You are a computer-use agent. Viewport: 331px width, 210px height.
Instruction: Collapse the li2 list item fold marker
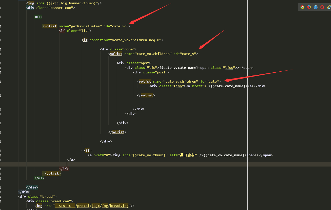tap(0, 31)
